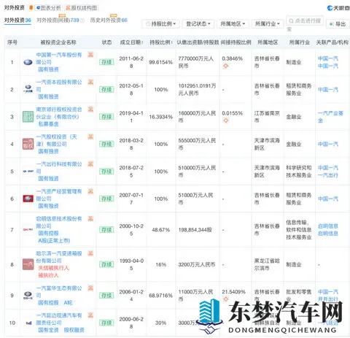Click equity chart icon for 南京领行股权投资合伙企业
This screenshot has width=350, height=338.
[90, 110]
